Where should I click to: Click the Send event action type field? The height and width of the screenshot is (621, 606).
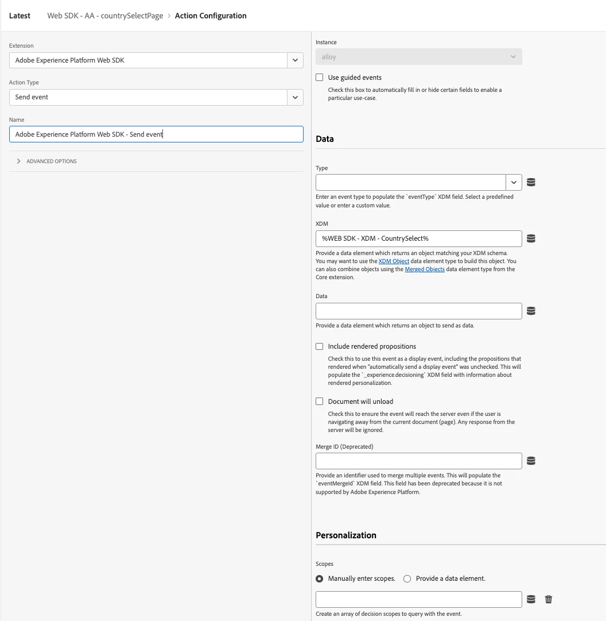[148, 98]
